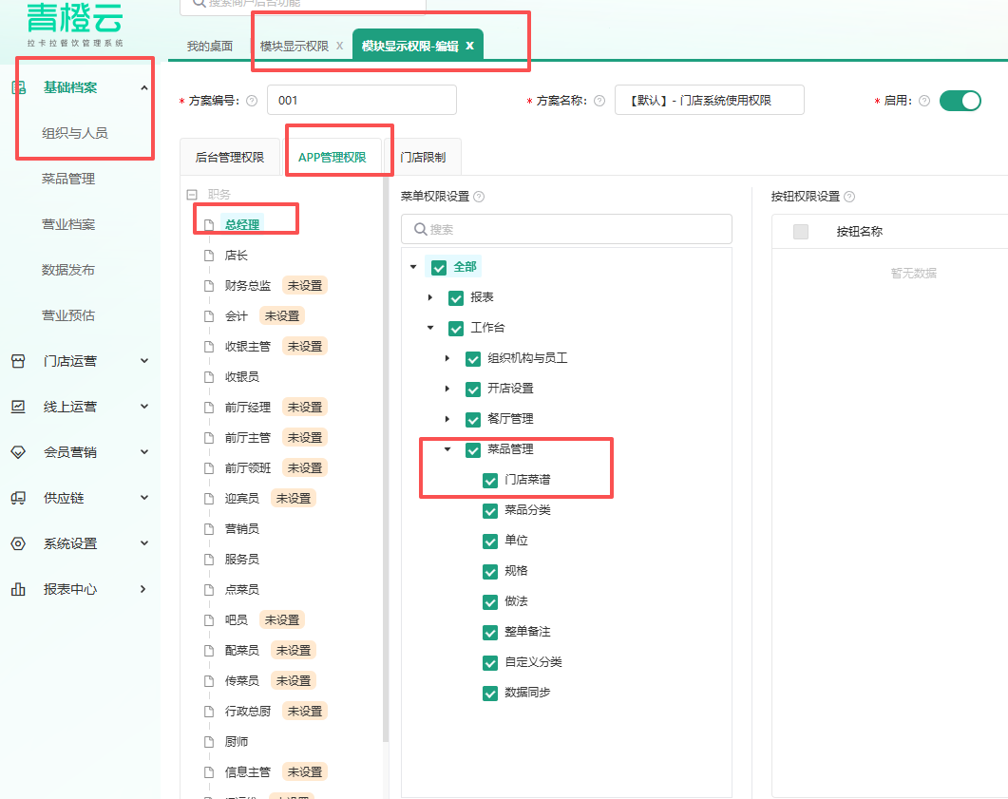
Task: Uncheck the 门店菜谱 checkbox
Action: click(490, 480)
